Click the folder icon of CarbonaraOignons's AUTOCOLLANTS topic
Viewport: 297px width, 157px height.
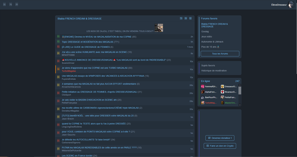(58, 140)
